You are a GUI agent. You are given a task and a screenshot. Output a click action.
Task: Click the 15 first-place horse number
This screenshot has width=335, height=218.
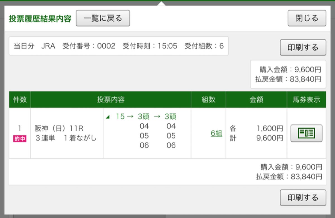[x=120, y=117]
